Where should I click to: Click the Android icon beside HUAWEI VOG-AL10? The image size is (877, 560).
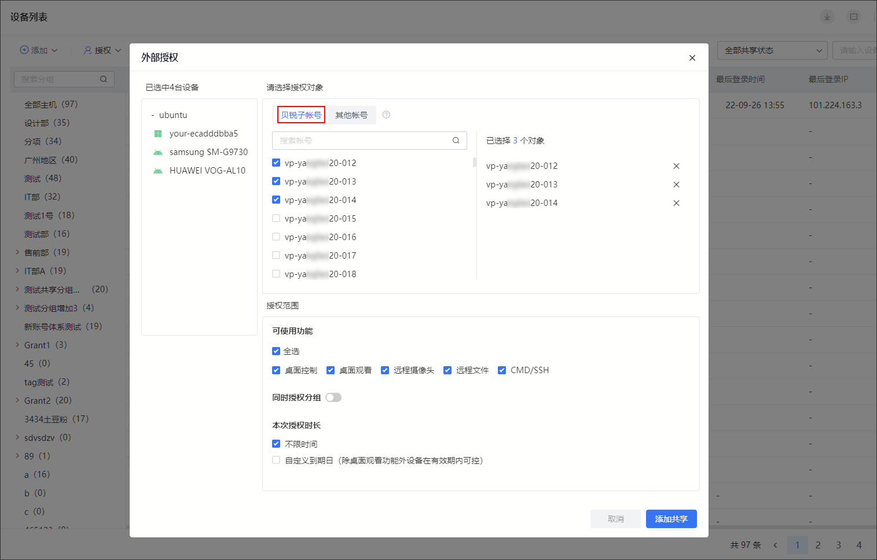158,171
